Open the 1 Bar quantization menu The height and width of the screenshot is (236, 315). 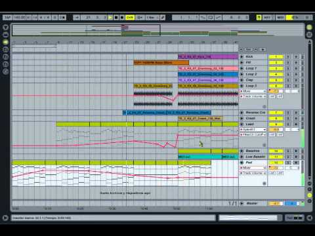coord(152,18)
